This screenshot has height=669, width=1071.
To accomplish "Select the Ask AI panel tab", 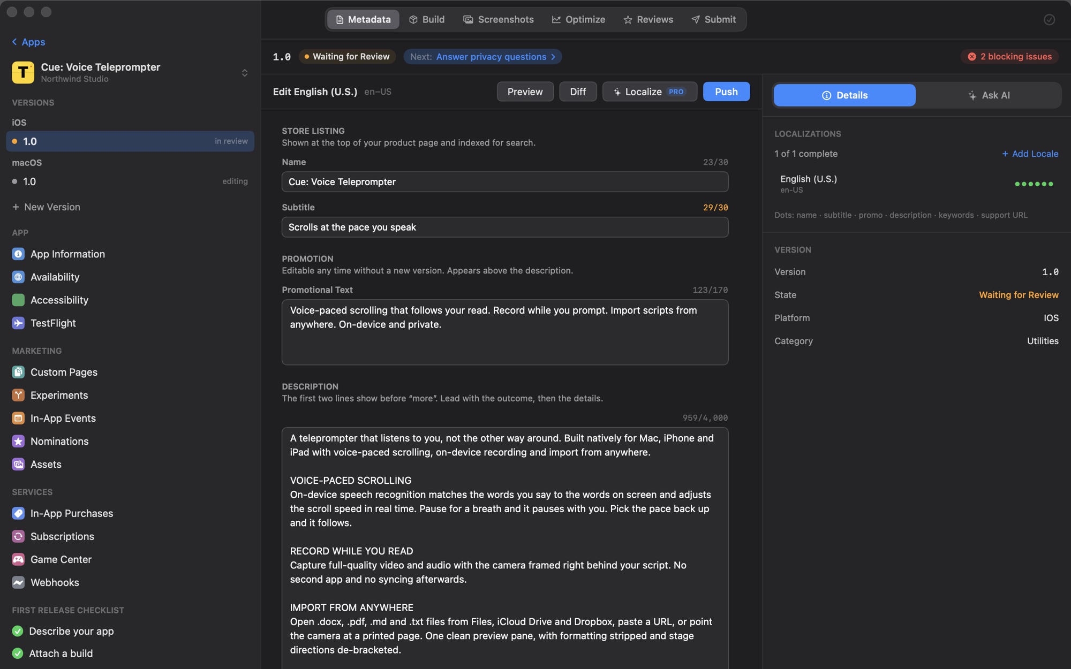I will point(989,95).
